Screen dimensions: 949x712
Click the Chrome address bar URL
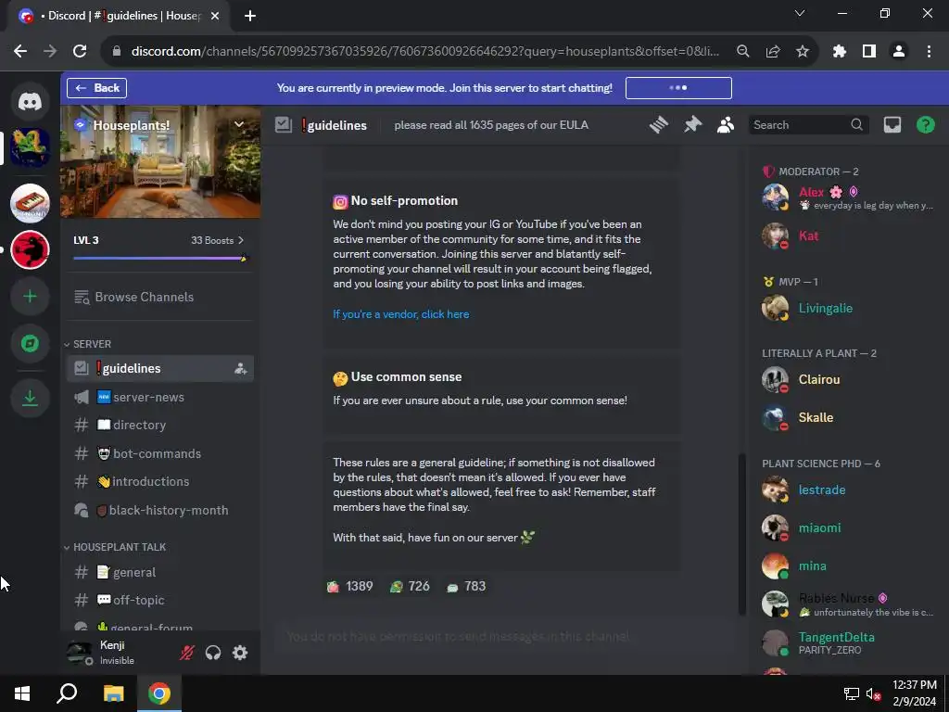425,52
